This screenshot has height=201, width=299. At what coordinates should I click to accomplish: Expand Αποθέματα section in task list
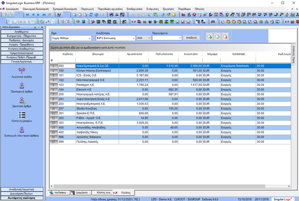[22, 32]
